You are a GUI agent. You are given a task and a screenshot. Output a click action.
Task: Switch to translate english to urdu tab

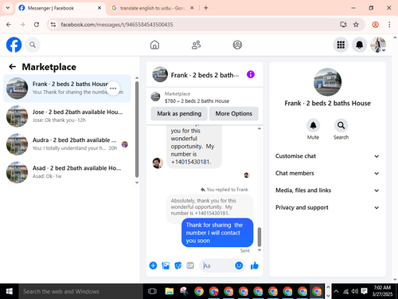point(153,8)
